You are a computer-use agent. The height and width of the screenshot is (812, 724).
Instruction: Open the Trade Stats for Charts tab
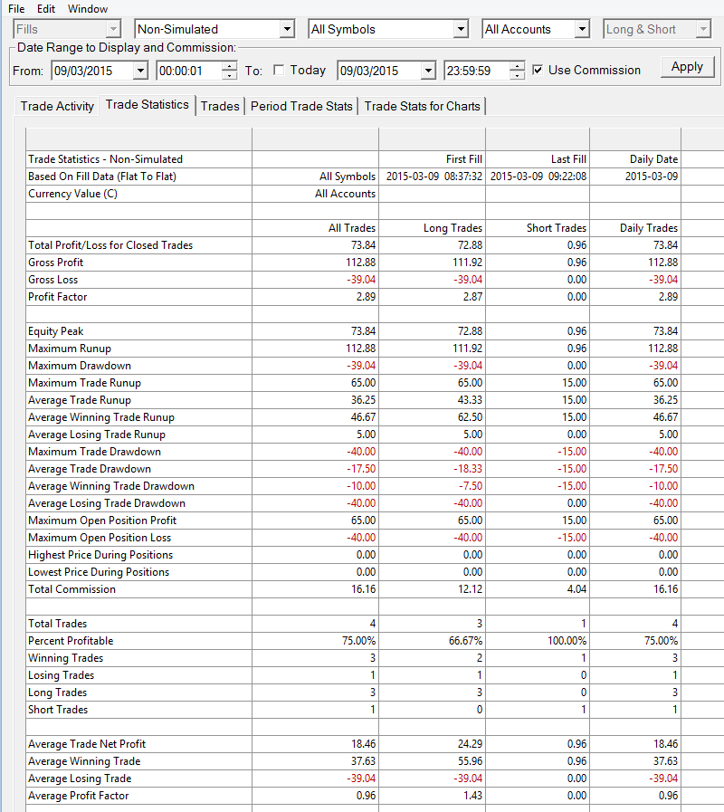(x=422, y=106)
